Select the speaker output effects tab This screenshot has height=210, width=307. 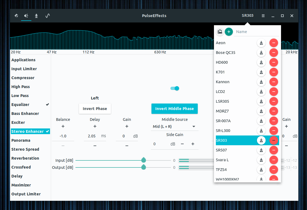[x=26, y=16]
